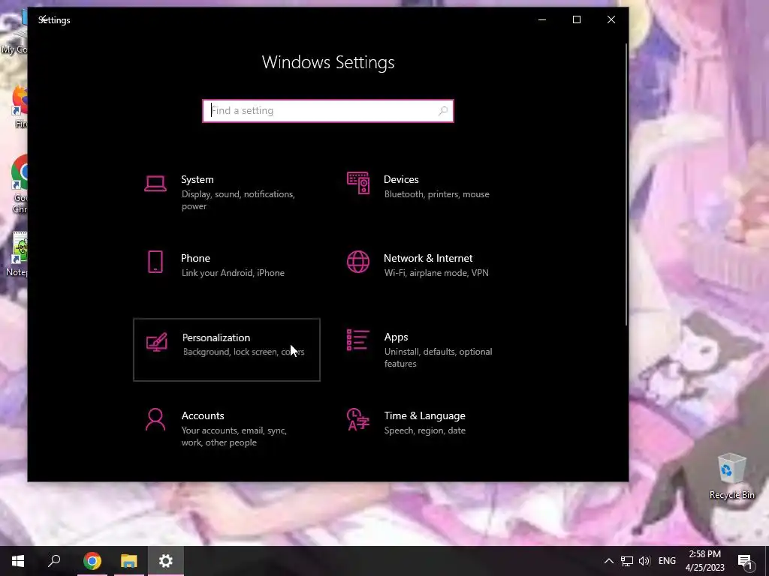Click the Settings window scrollbar

[x=626, y=184]
